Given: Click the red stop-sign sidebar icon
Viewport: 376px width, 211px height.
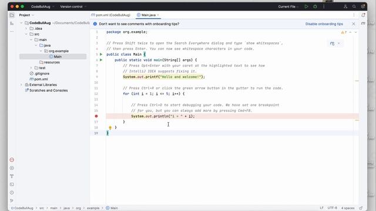Looking at the screenshot, I should (x=12, y=160).
